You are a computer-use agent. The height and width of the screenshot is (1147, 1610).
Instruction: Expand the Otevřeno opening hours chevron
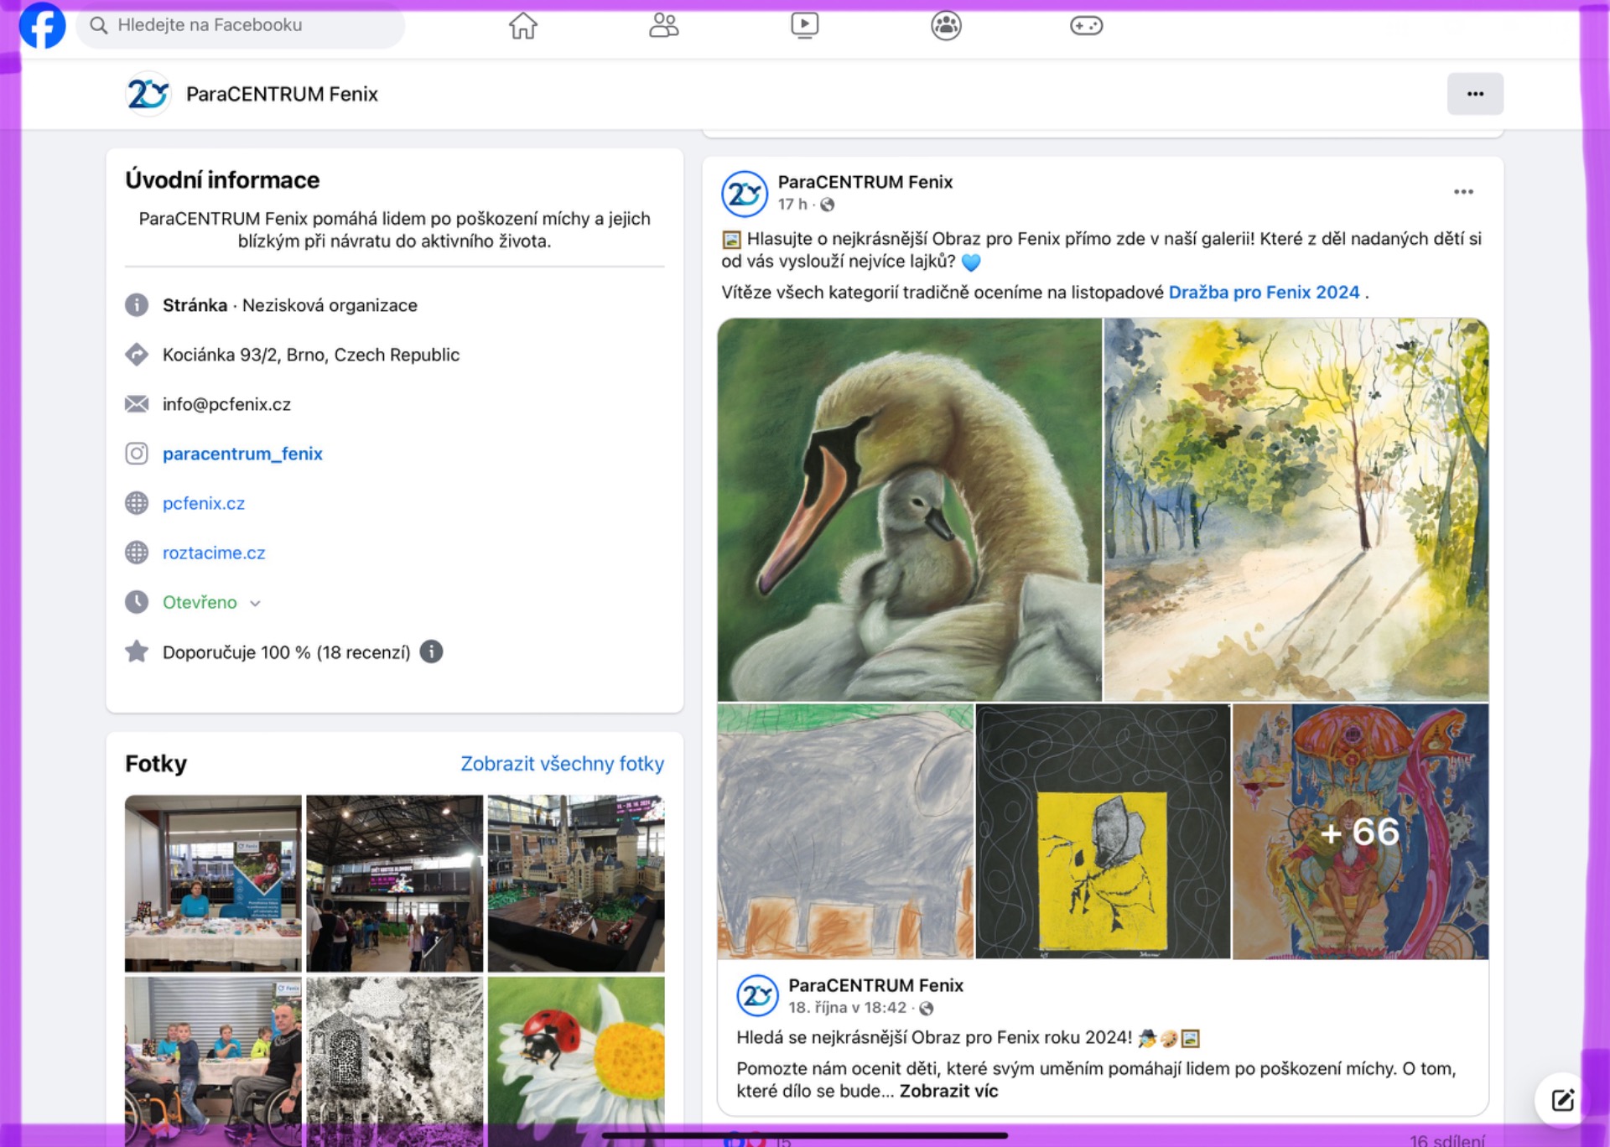(x=256, y=603)
